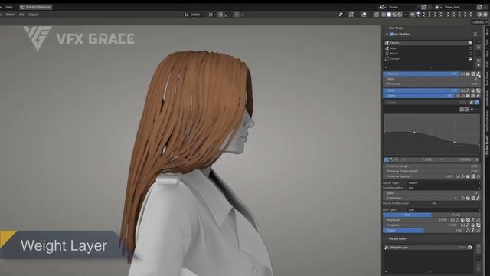The image size is (490, 276).
Task: Click the Preserve Volume field
Action: coord(419,176)
